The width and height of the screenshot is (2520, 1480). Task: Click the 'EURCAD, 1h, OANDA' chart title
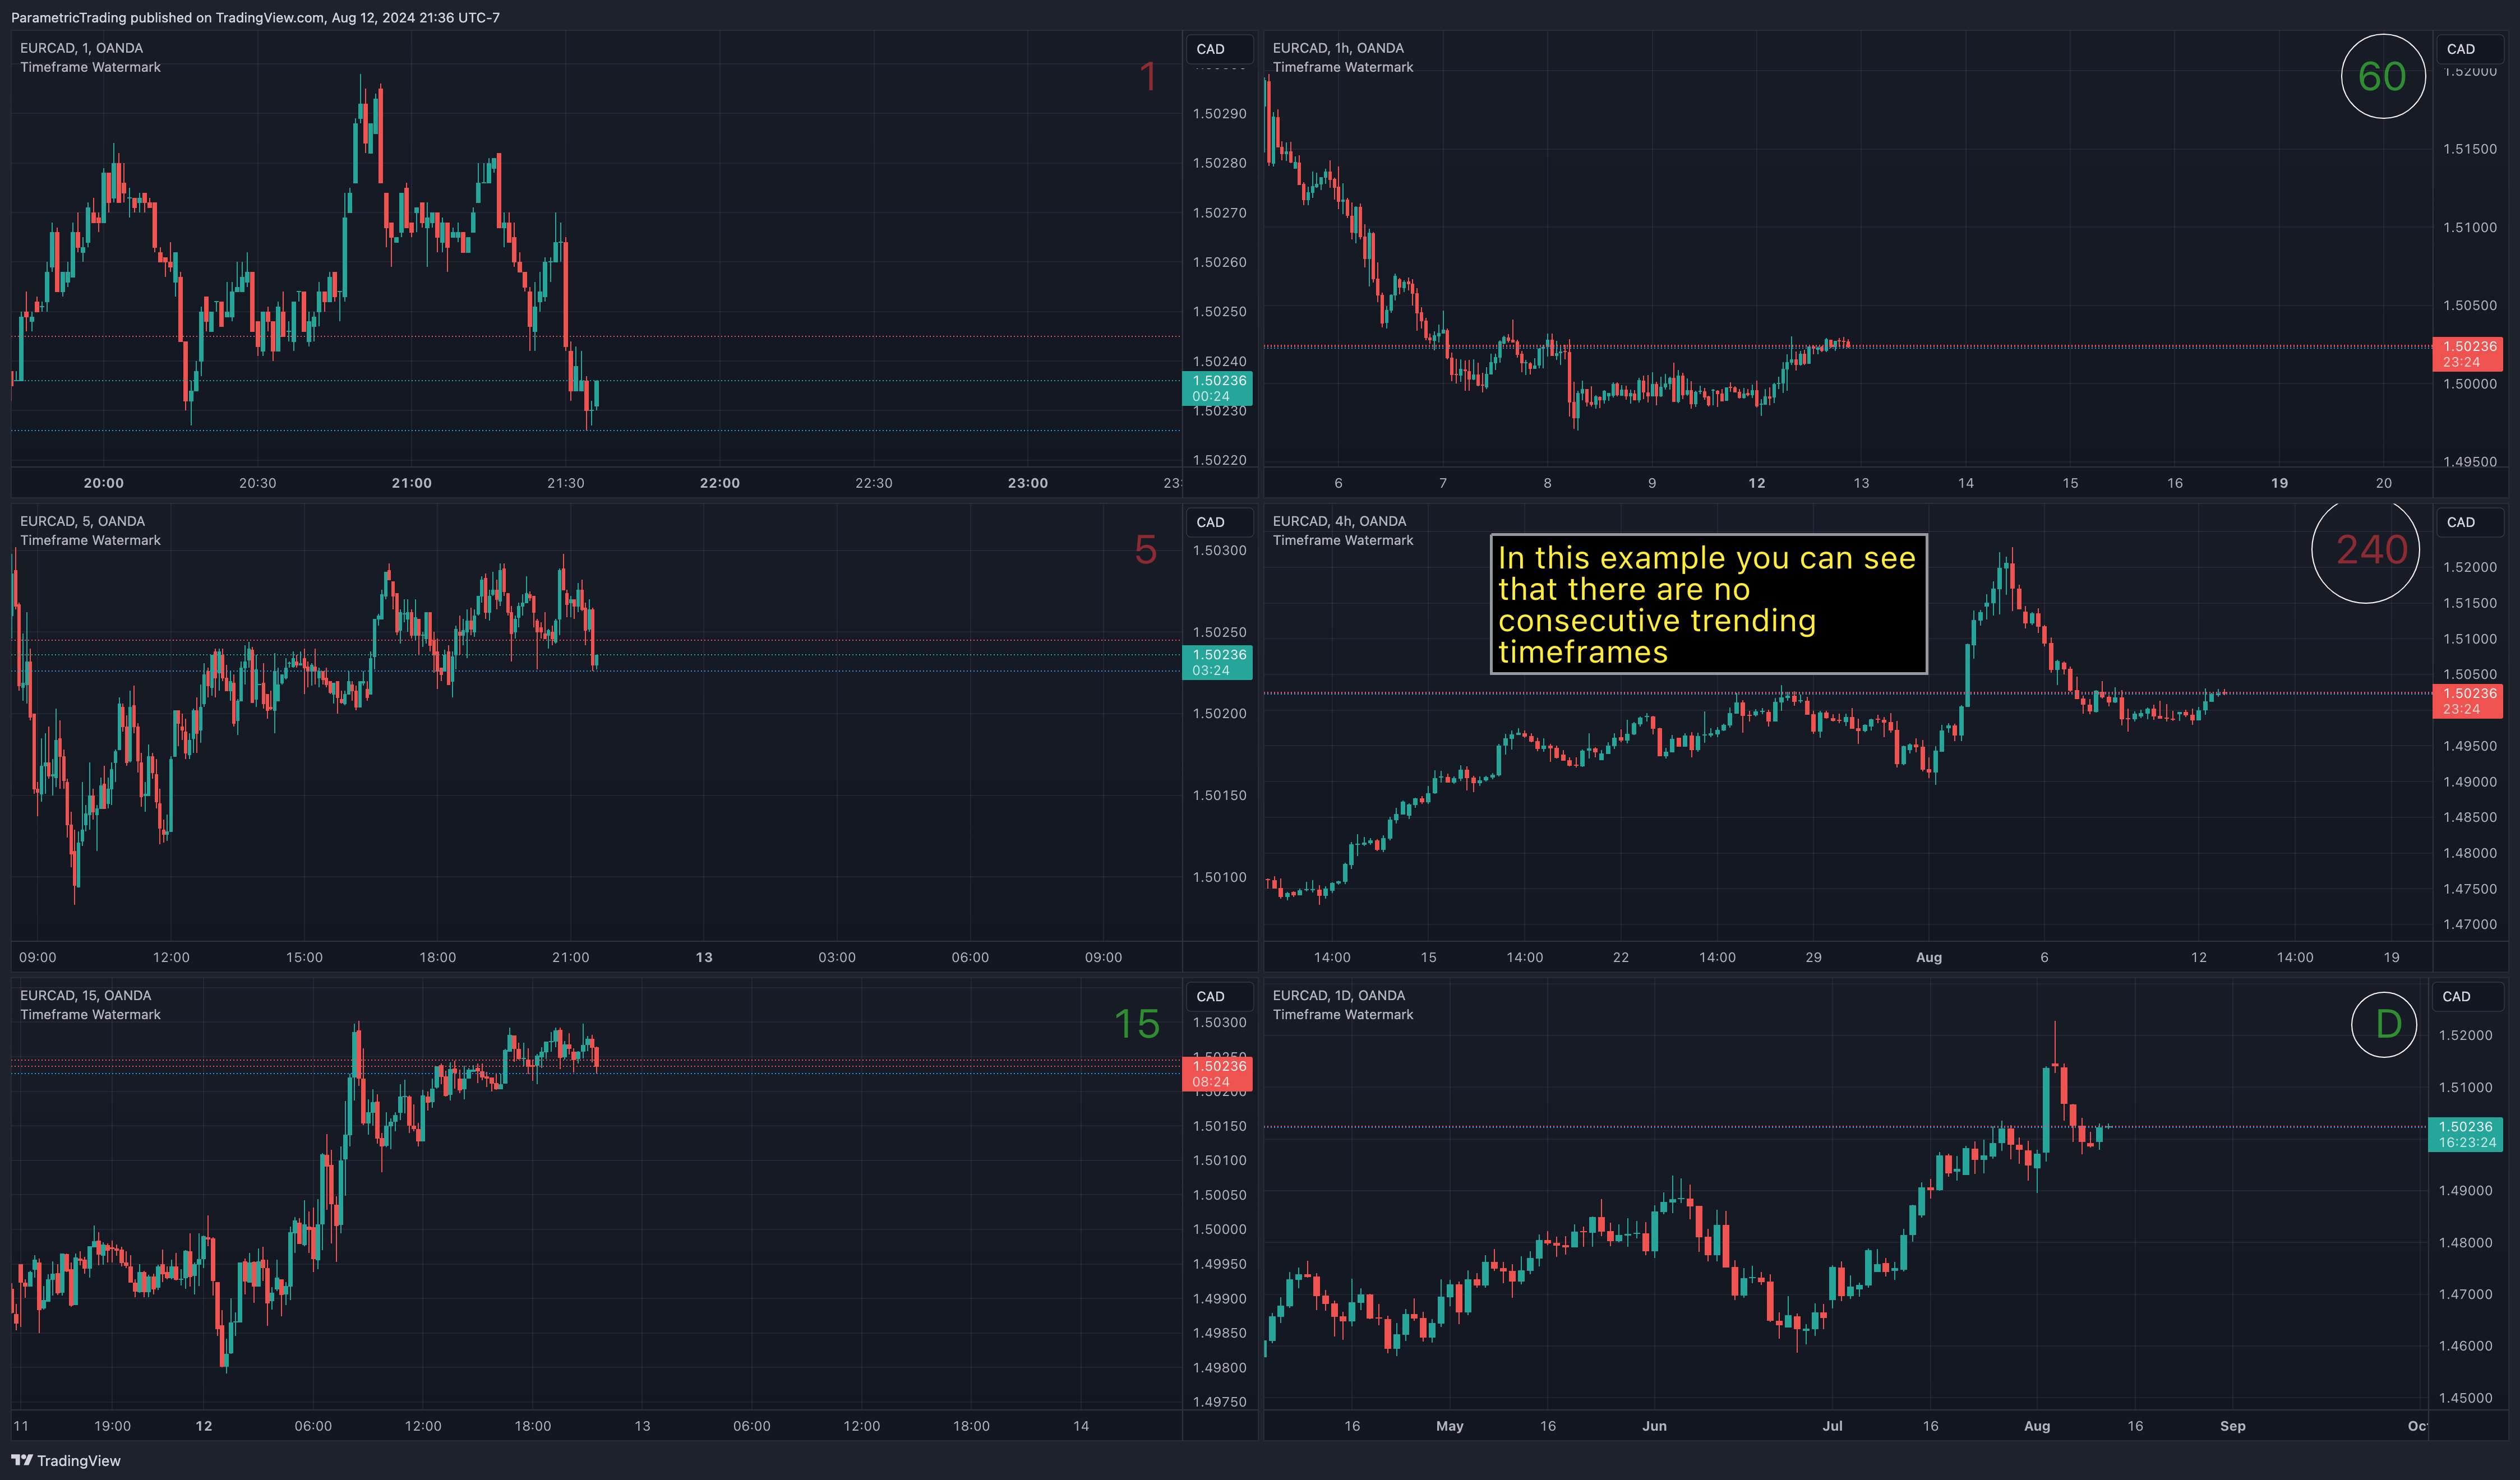pyautogui.click(x=1338, y=48)
